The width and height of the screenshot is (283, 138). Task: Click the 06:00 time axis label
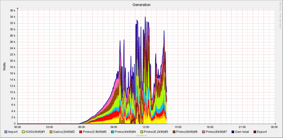(82, 127)
